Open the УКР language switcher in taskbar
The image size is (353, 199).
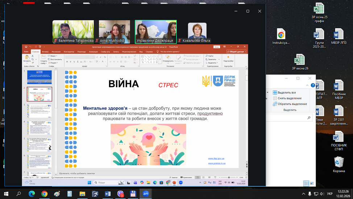pyautogui.click(x=330, y=194)
